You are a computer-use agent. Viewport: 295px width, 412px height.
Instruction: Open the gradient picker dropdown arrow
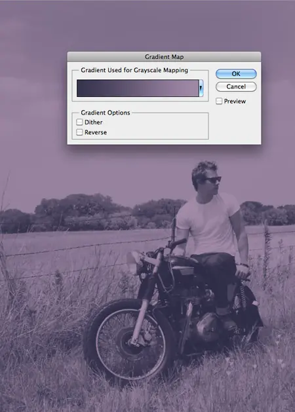tap(201, 88)
